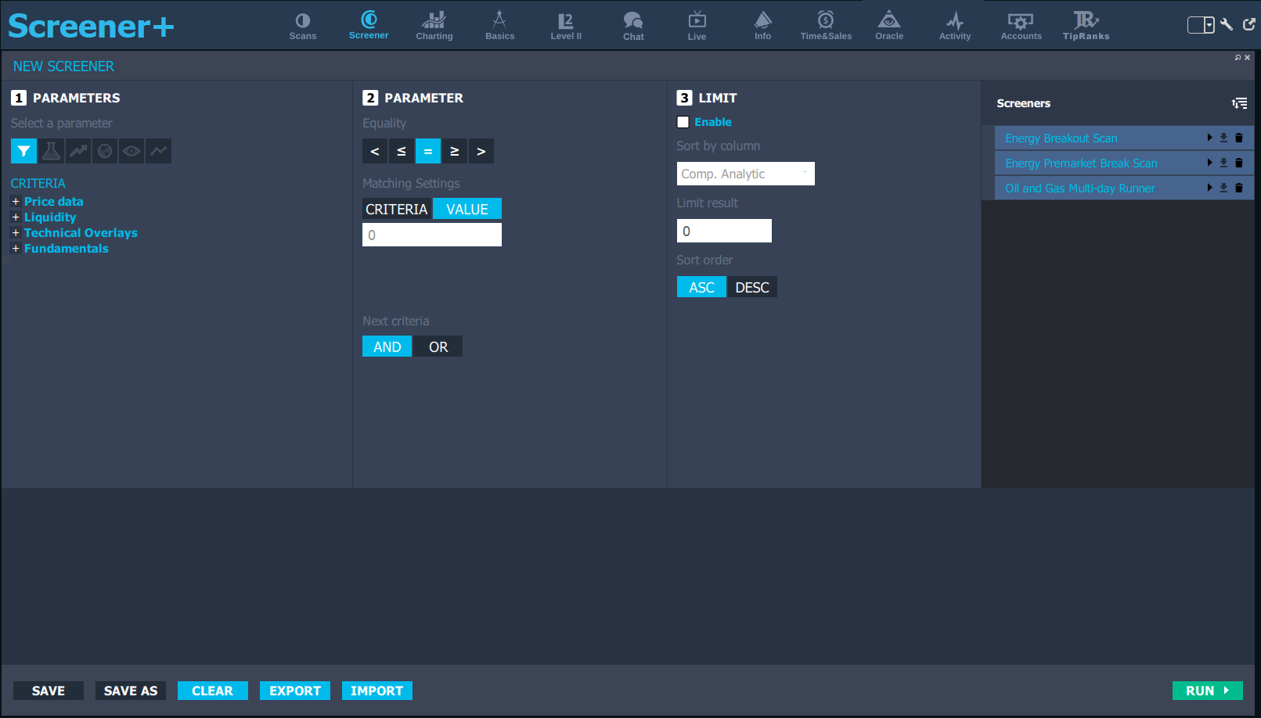Delete the Energy Breakout Scan screener

pos(1239,138)
